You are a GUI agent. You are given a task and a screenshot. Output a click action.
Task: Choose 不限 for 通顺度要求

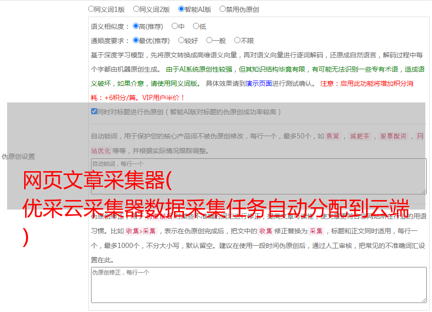(237, 40)
